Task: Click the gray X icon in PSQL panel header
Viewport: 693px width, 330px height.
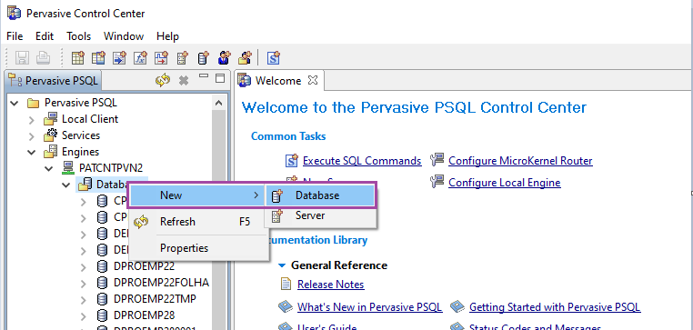Action: [x=184, y=80]
